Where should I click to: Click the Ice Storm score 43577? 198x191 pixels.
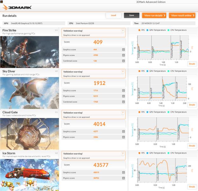[101, 165]
